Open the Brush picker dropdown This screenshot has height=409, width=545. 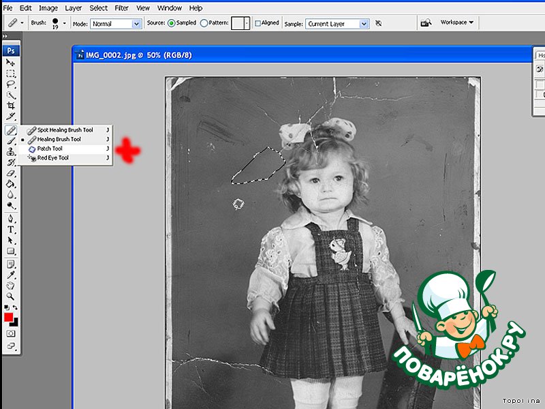(x=65, y=23)
